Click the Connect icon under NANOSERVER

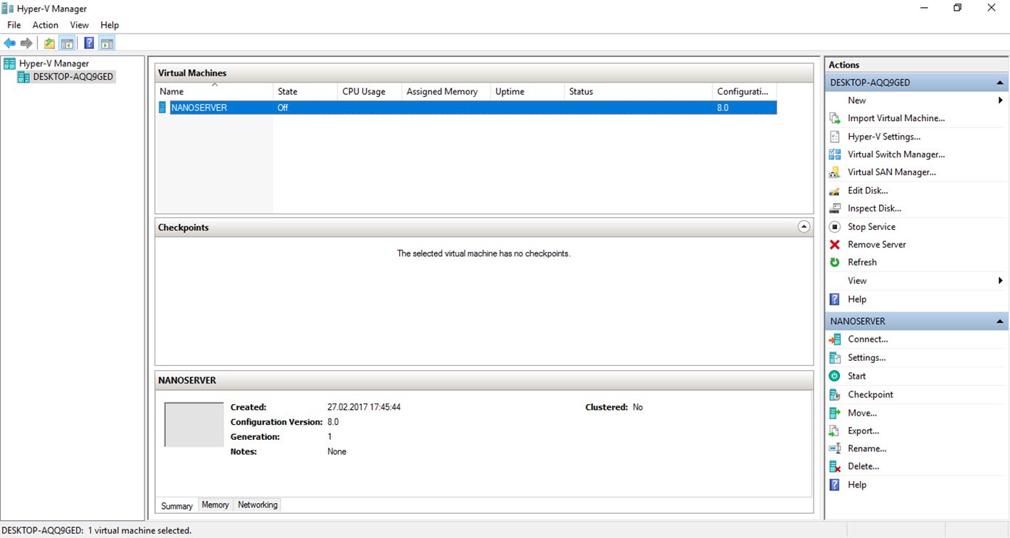click(x=835, y=339)
